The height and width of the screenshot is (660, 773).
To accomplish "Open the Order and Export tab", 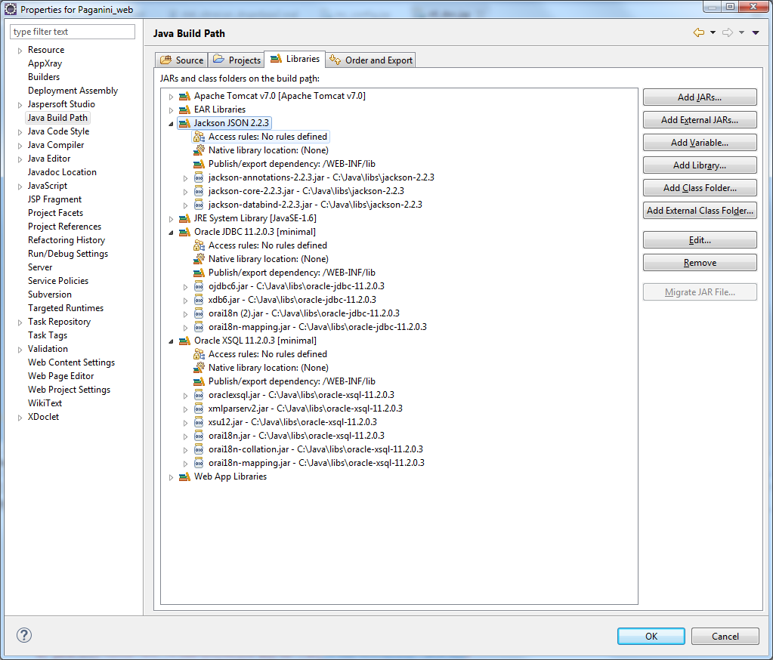I will (371, 60).
